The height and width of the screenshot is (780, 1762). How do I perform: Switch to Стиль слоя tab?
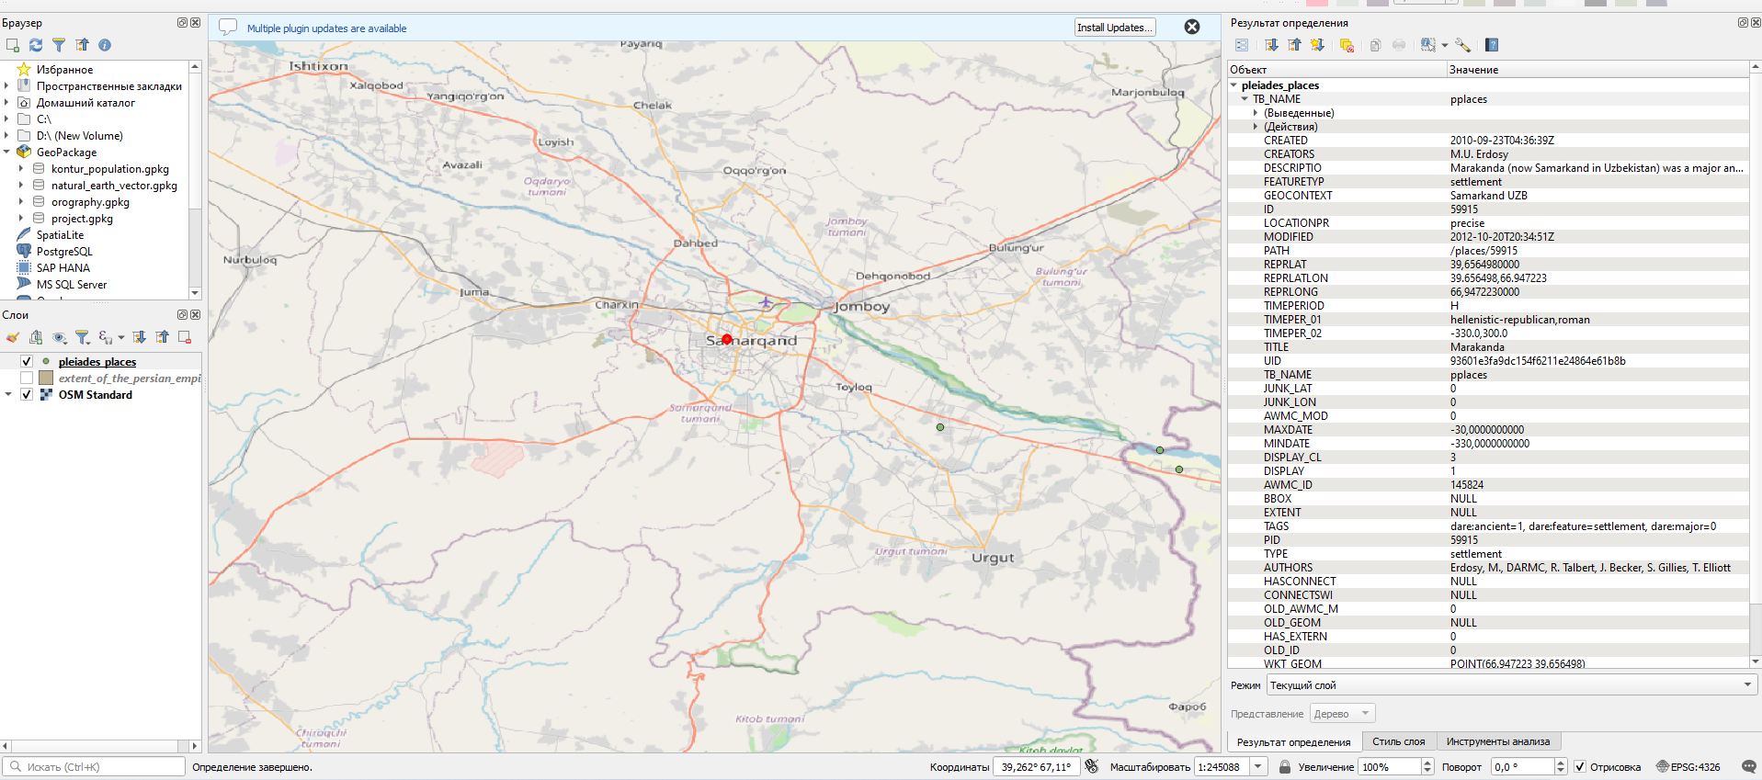pos(1398,742)
